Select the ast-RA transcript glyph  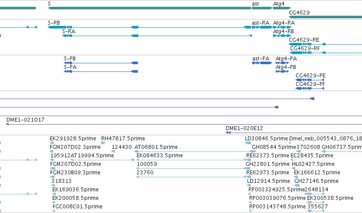click(262, 27)
